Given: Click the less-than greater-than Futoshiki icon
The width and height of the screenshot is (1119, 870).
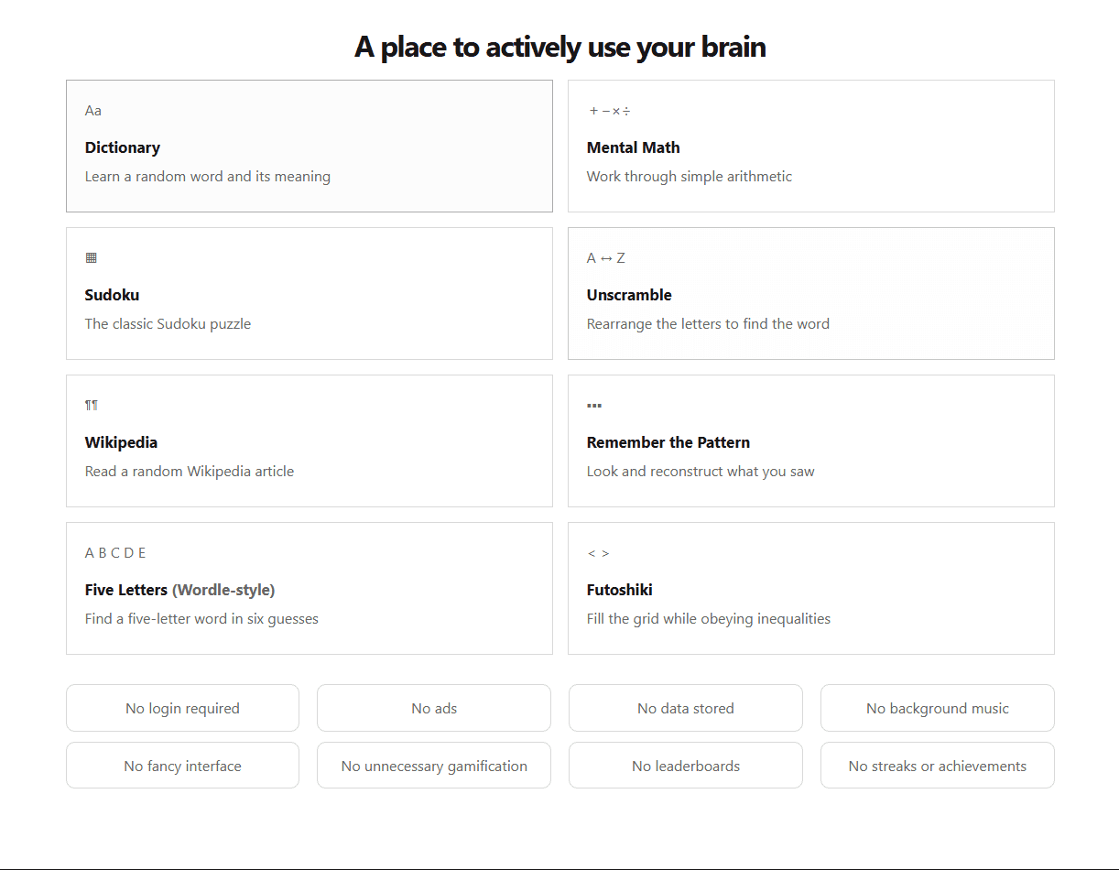Looking at the screenshot, I should tap(598, 553).
